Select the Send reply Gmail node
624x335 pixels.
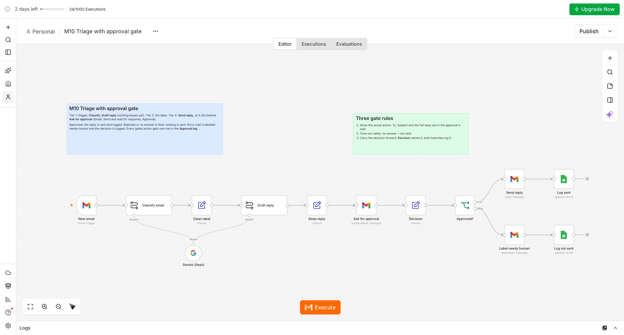[515, 179]
